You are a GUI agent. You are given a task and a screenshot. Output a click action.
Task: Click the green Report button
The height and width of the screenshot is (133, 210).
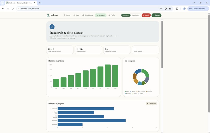pyautogui.click(x=156, y=15)
